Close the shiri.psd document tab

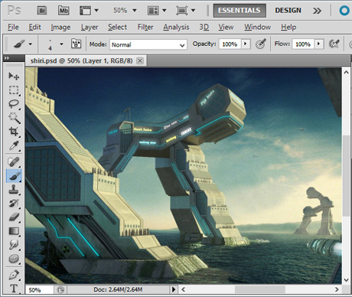140,60
